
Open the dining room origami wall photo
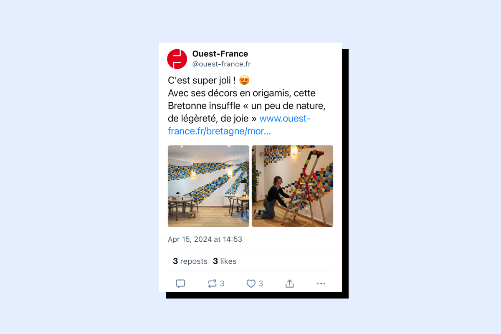208,186
